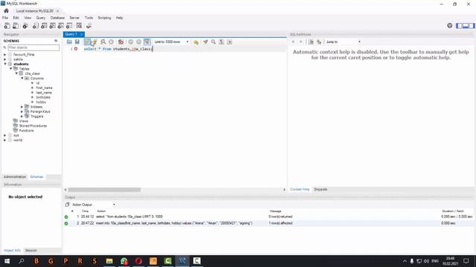Create a new schema toolbar icon
Viewport: 476px width, 267px height.
[x=36, y=26]
